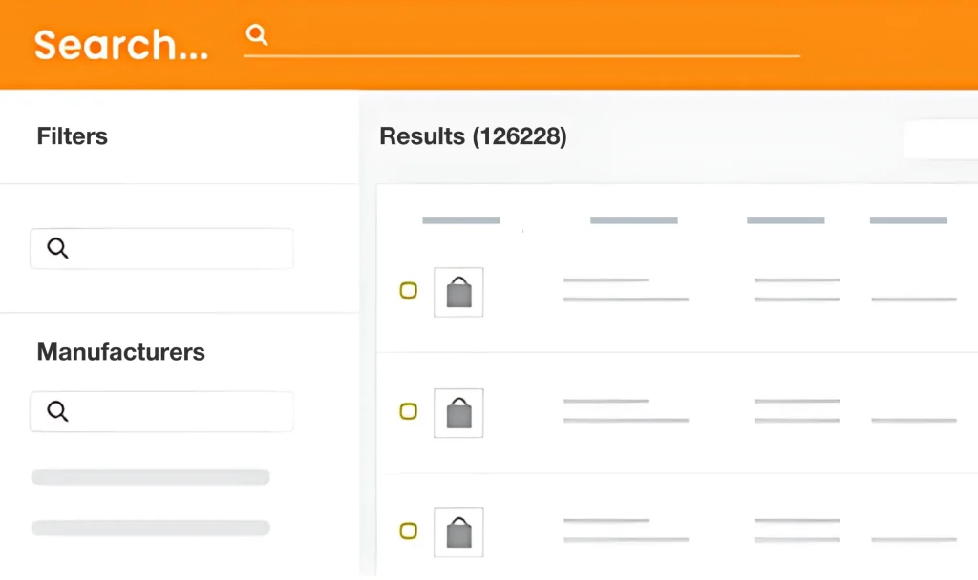Select the first manufacturer option in list
The width and height of the screenshot is (978, 580).
click(151, 477)
